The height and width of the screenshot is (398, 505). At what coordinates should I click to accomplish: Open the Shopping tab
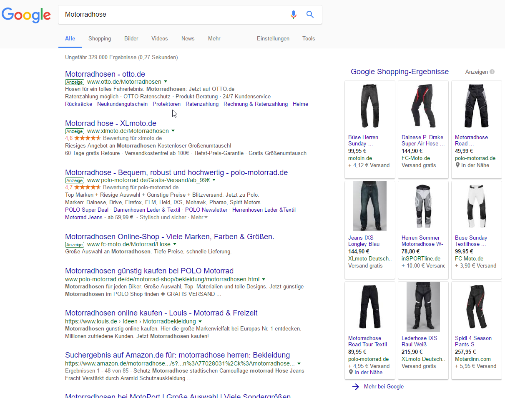(x=100, y=38)
